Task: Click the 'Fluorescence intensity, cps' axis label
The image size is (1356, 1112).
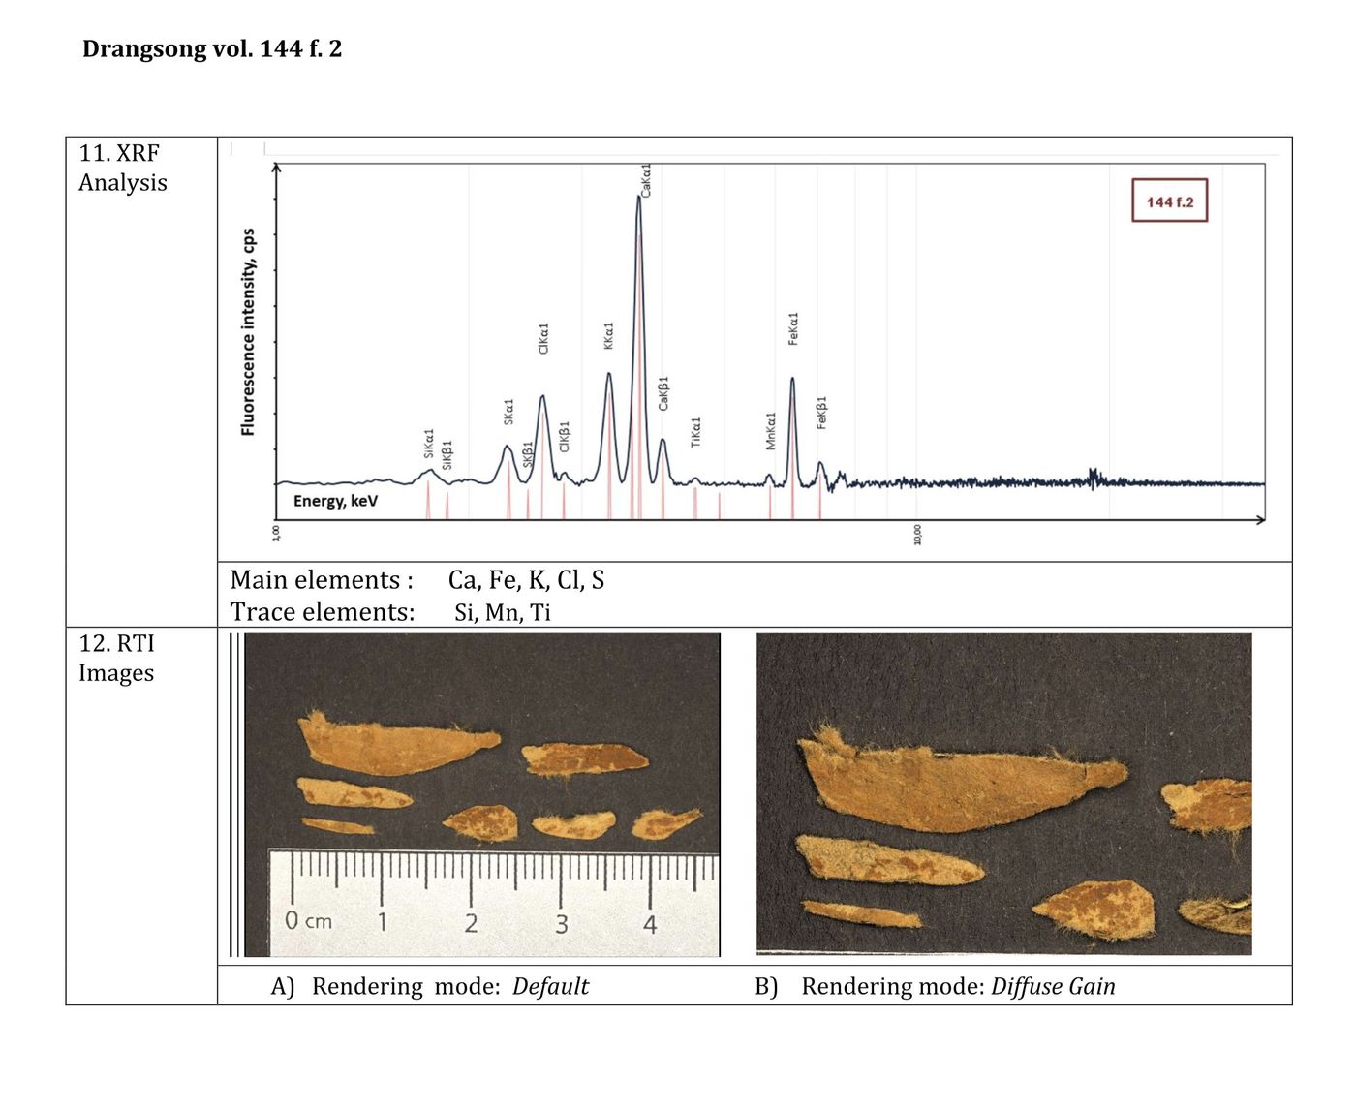Action: coord(249,332)
